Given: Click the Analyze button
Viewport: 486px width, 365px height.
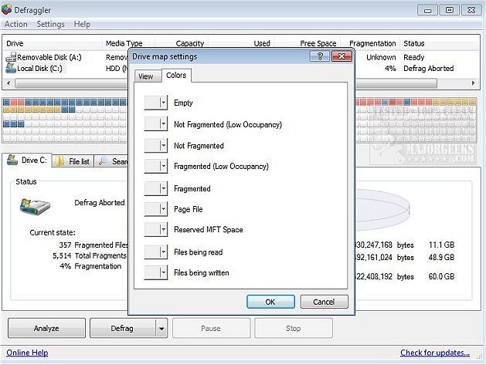Looking at the screenshot, I should (x=46, y=328).
